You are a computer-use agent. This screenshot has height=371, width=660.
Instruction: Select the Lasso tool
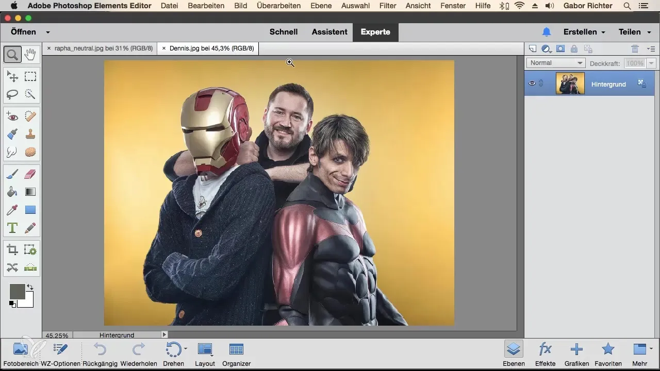tap(12, 94)
